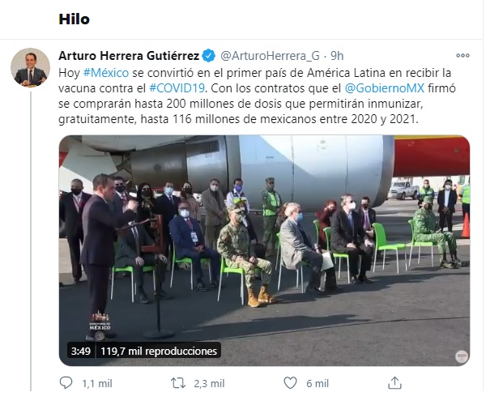The height and width of the screenshot is (405, 503).
Task: Click the 1,1 mil replies count
Action: pyautogui.click(x=97, y=383)
